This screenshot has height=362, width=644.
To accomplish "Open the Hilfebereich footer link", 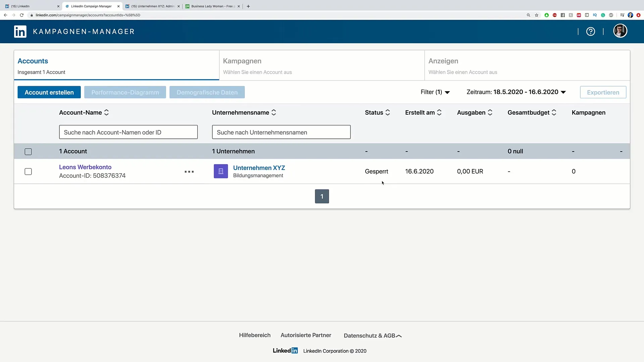I will (255, 335).
